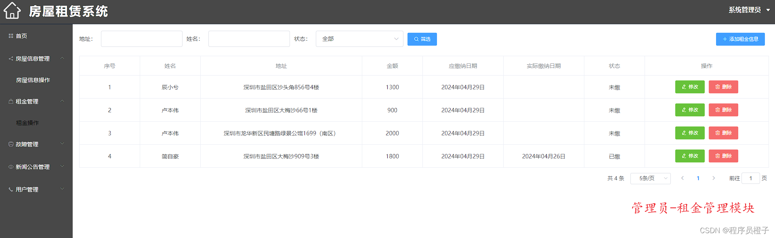Click the 姓名 column header
The height and width of the screenshot is (238, 775).
[x=170, y=66]
